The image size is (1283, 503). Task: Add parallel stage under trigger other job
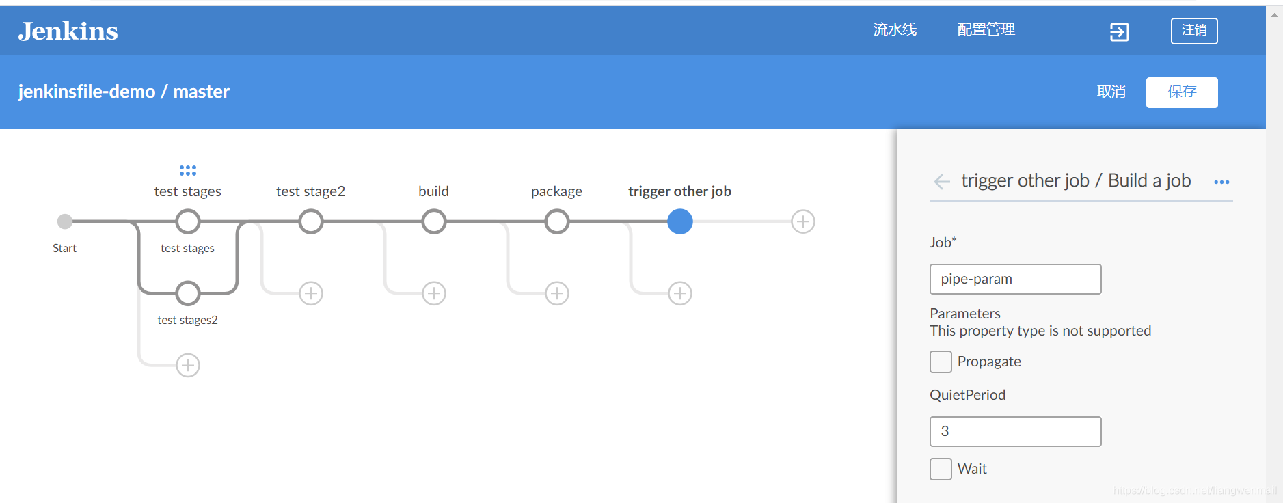(x=680, y=293)
